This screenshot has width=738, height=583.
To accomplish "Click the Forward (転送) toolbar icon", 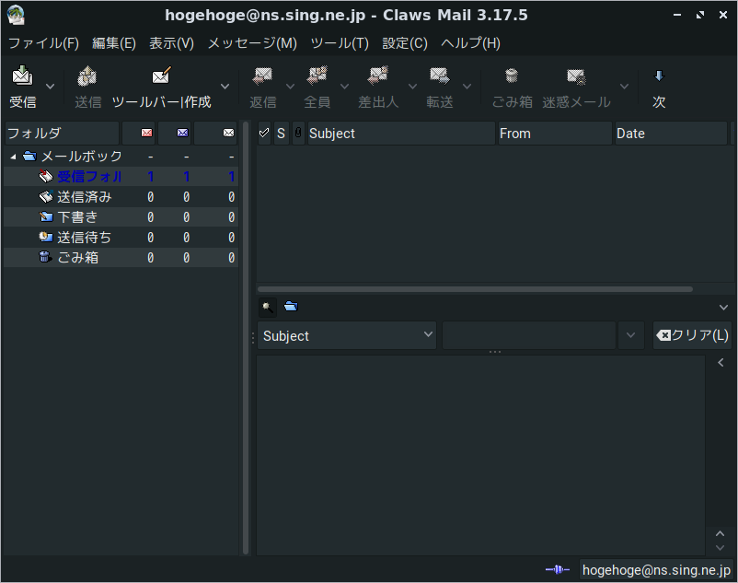I will [x=440, y=76].
